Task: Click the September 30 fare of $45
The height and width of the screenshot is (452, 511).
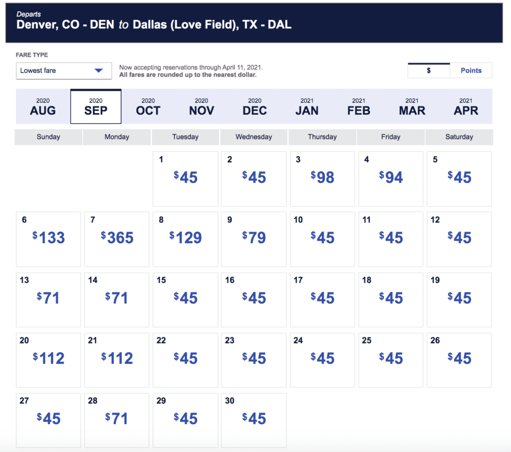Action: click(254, 420)
